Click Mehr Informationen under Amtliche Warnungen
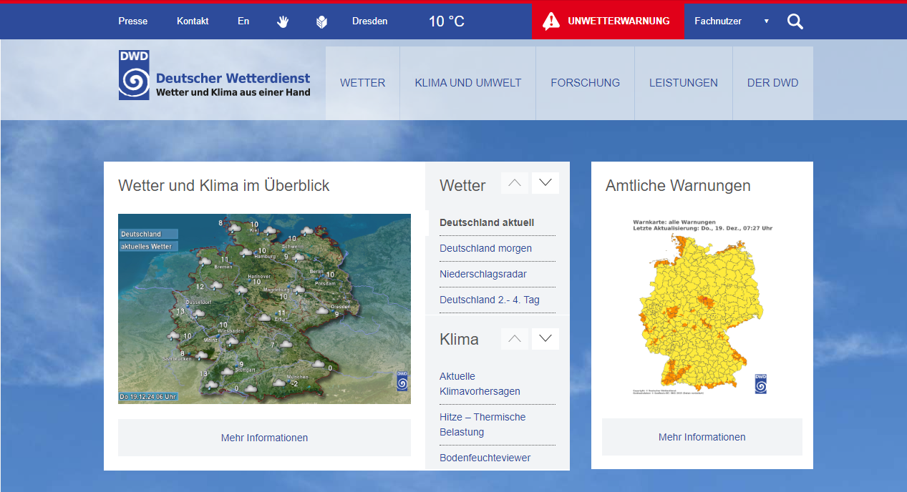Viewport: 907px width, 492px height. (702, 437)
